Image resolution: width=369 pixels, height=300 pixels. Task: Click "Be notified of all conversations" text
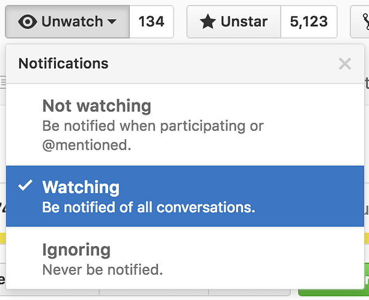[x=148, y=207]
